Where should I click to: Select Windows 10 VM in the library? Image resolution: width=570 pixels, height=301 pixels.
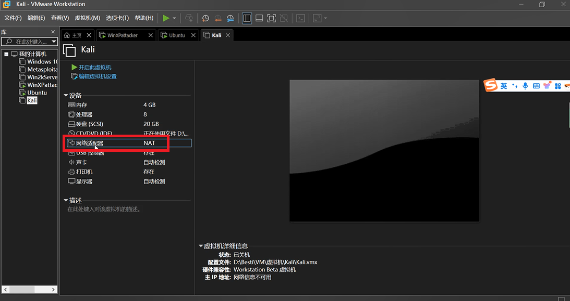(x=42, y=61)
